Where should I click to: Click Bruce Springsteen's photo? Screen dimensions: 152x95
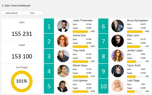(118, 26)
